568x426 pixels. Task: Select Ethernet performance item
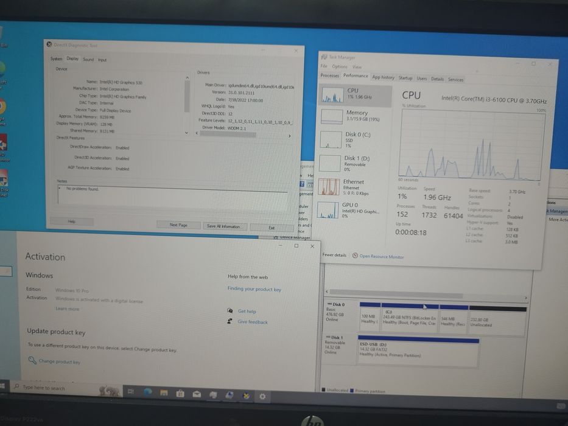(353, 187)
